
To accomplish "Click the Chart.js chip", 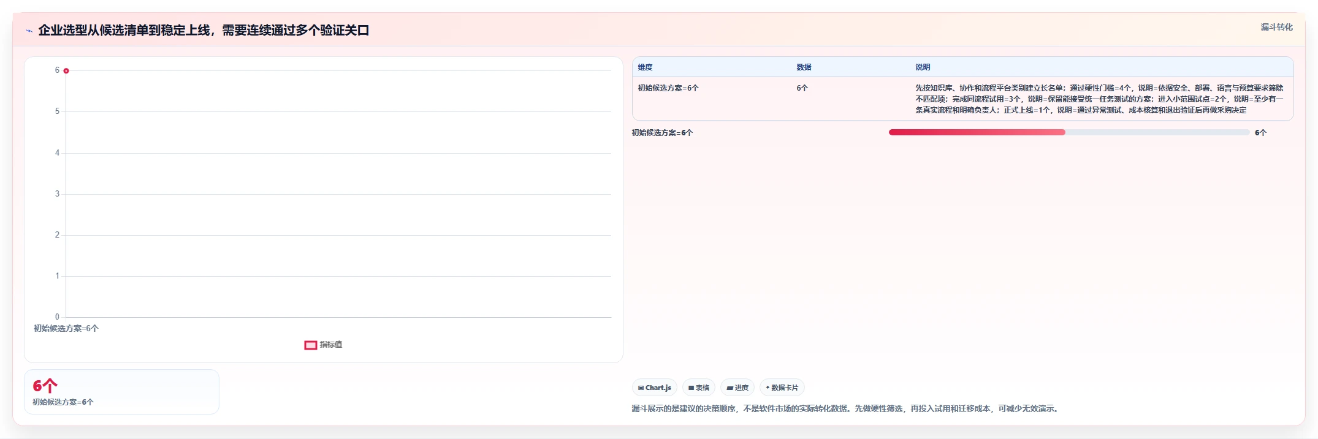I will click(x=654, y=388).
